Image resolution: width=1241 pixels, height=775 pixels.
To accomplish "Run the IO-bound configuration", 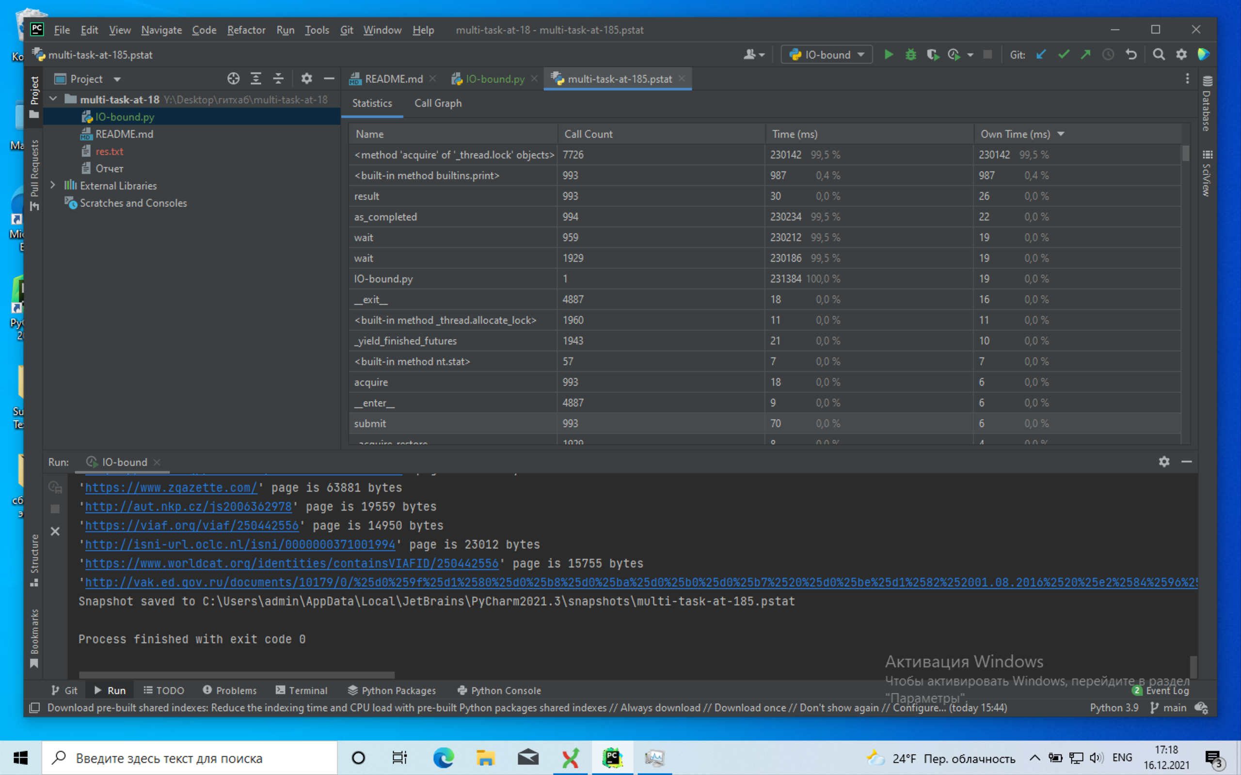I will 888,54.
